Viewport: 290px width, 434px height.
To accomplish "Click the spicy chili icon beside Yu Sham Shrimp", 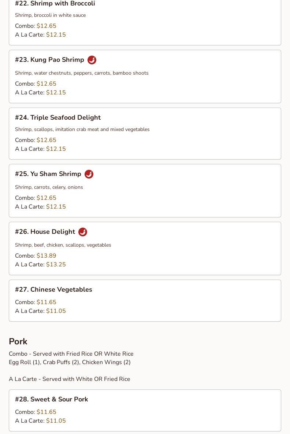I will (89, 174).
